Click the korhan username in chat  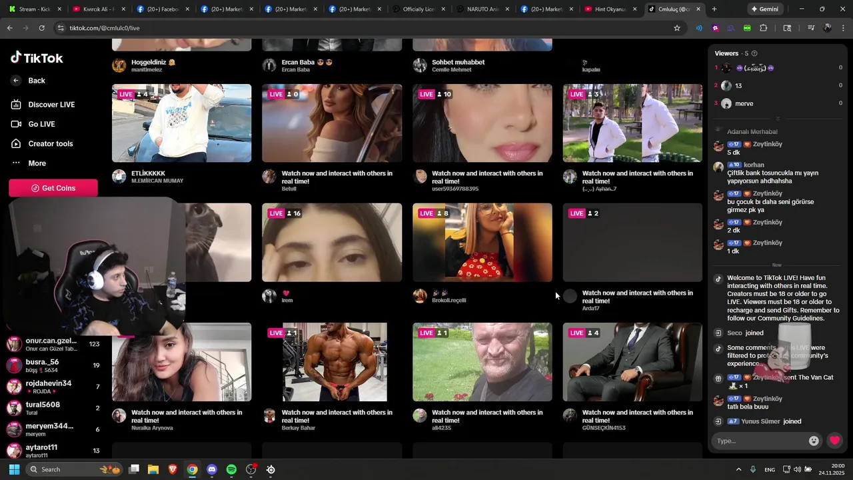point(754,165)
